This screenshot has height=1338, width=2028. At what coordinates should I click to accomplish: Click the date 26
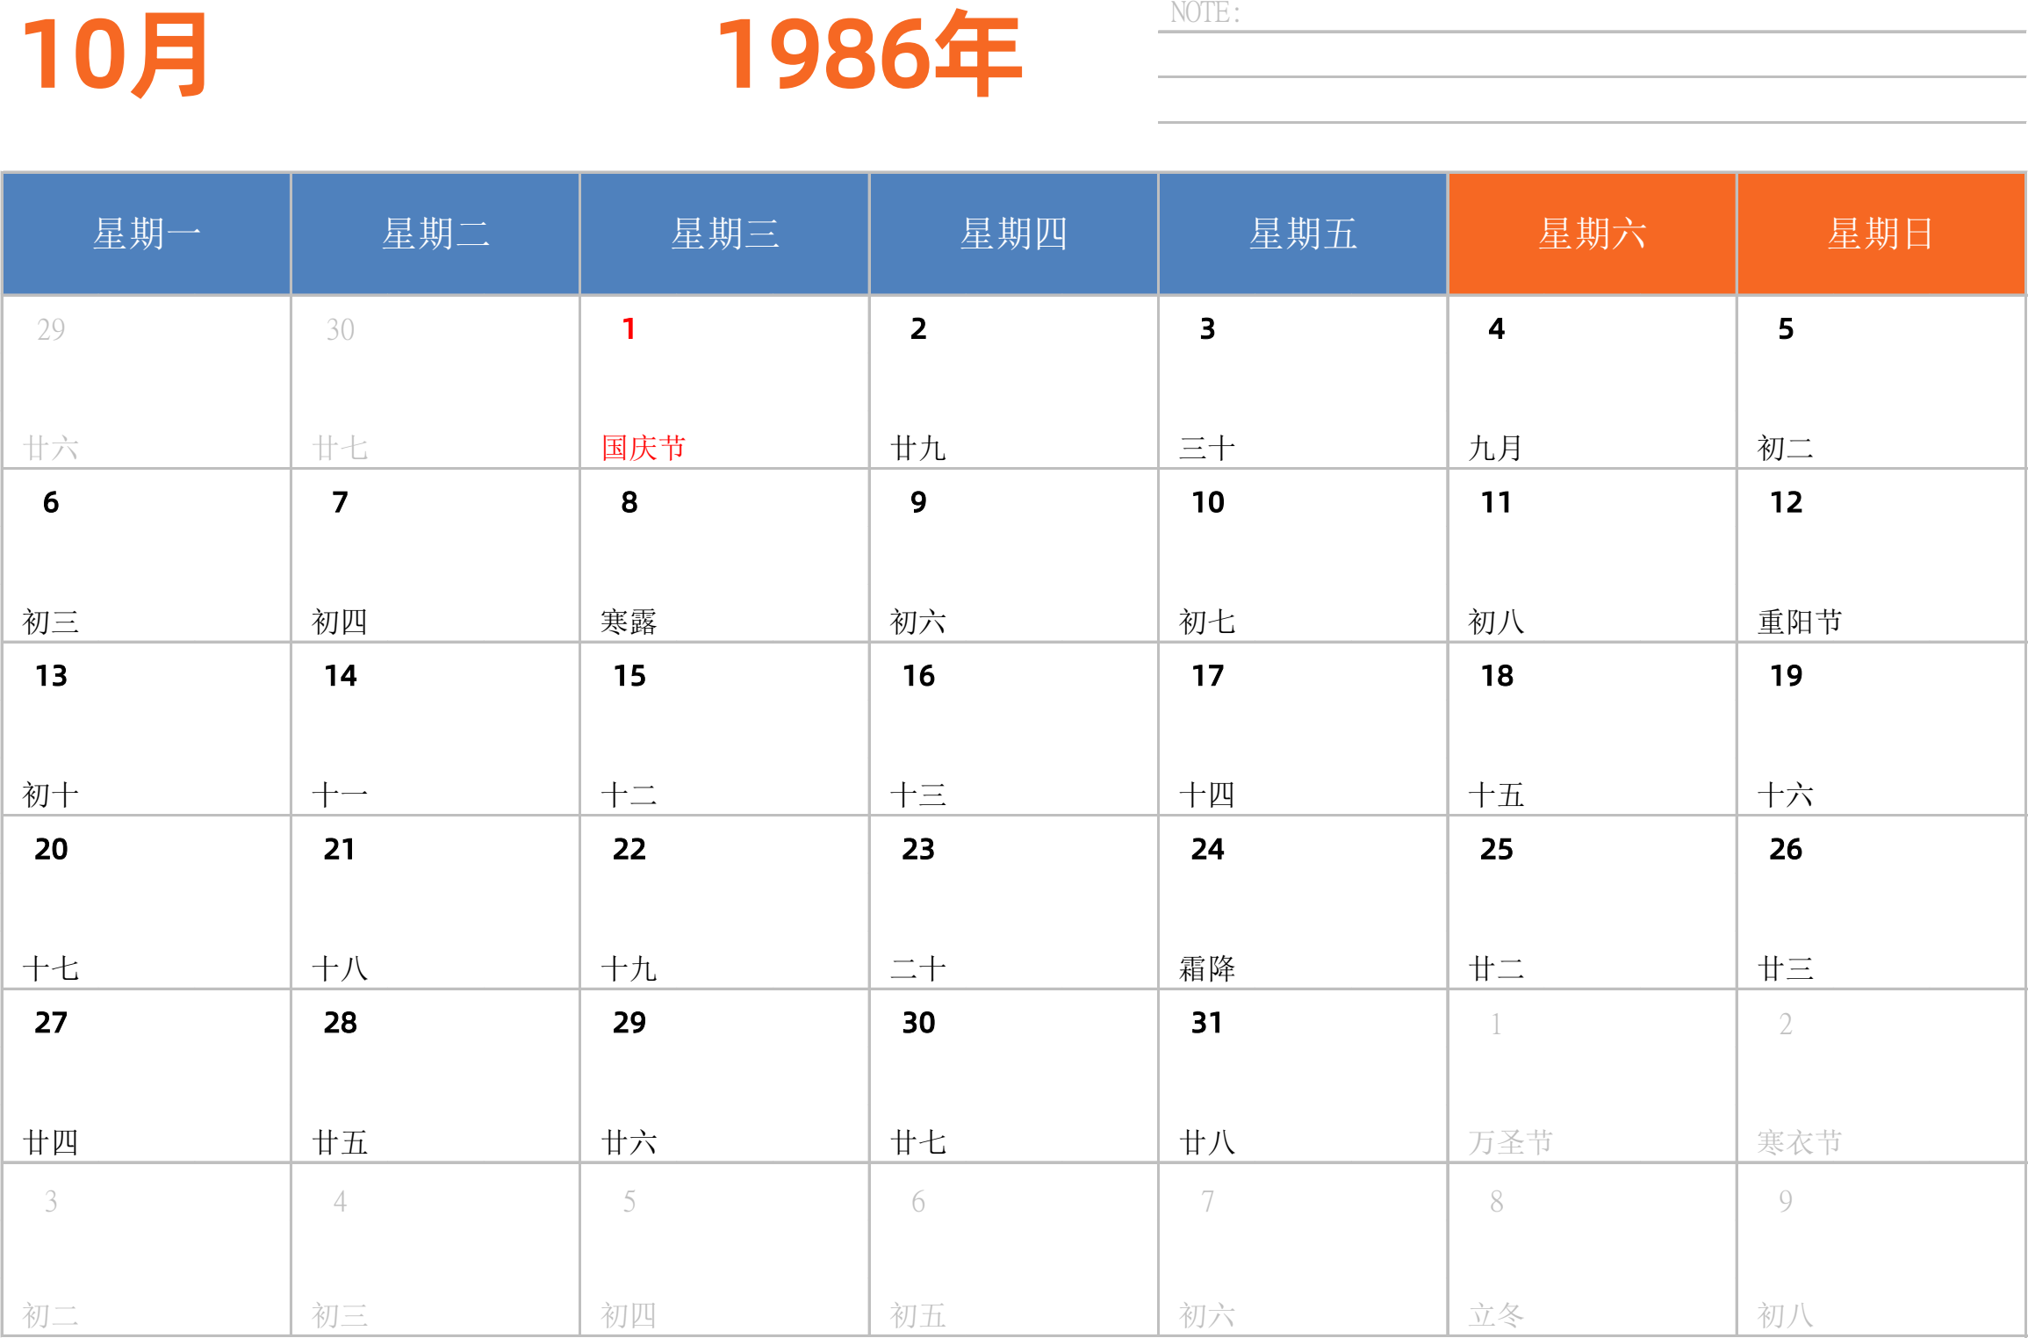pos(1786,850)
